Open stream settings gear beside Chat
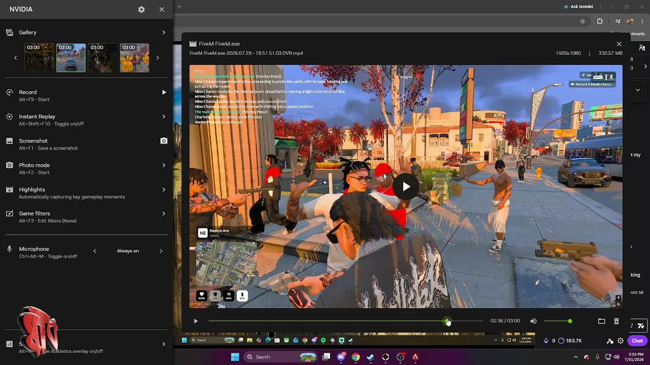 click(x=621, y=341)
